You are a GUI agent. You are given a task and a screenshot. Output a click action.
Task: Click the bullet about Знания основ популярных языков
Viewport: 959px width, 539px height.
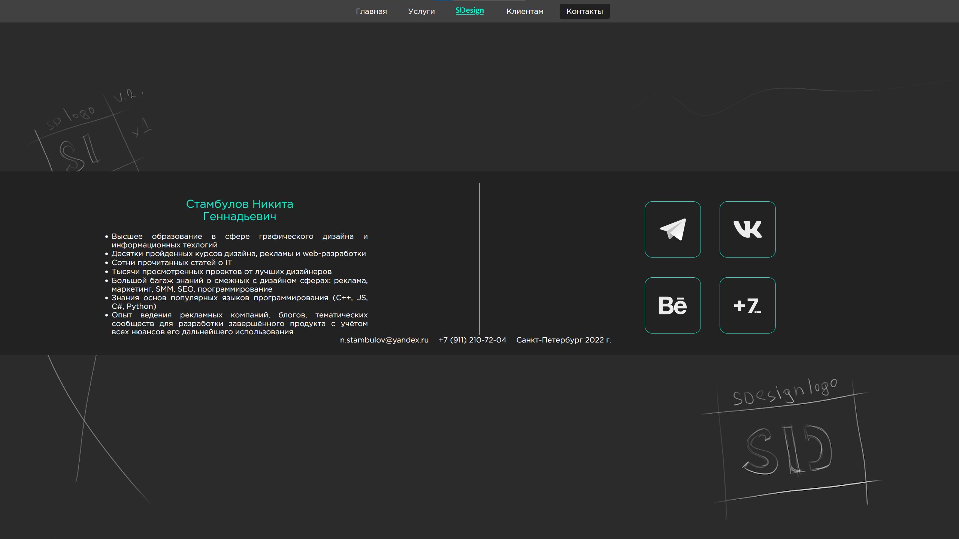[x=239, y=302]
